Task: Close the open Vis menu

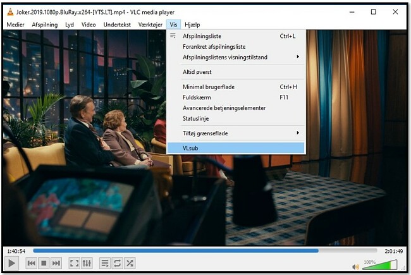Action: [173, 25]
